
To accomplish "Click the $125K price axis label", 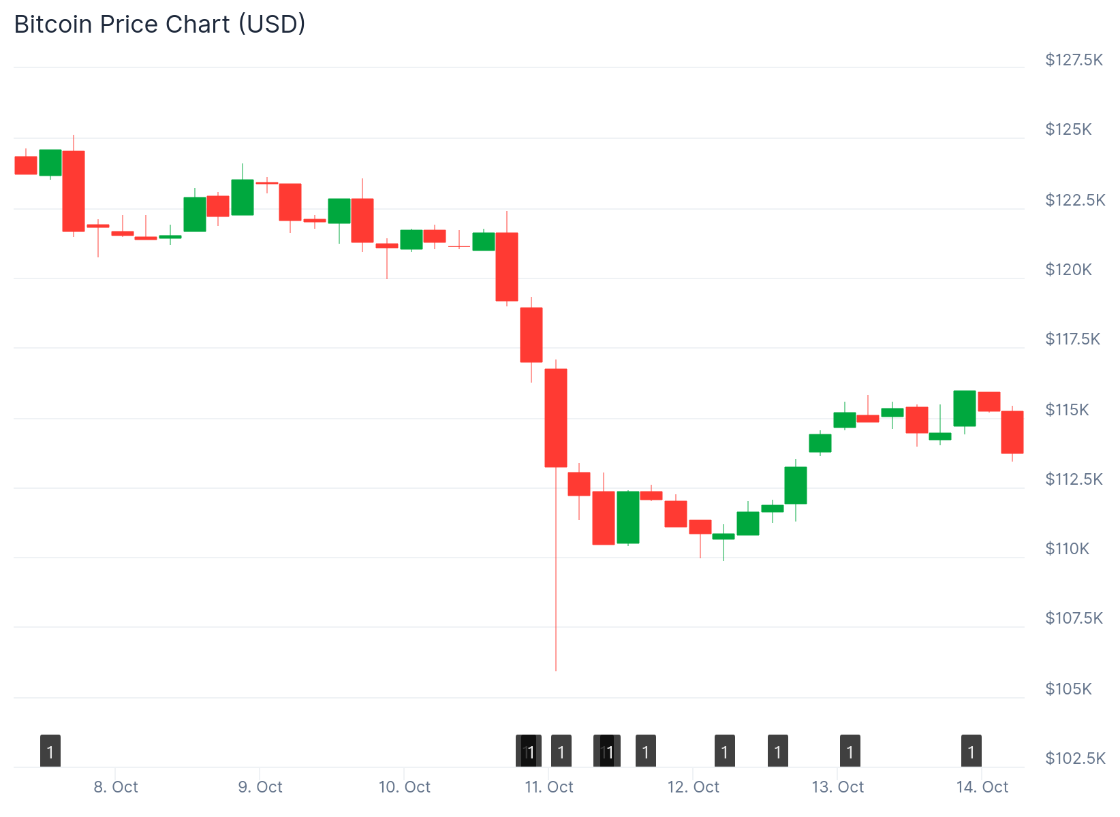I will 1068,129.
